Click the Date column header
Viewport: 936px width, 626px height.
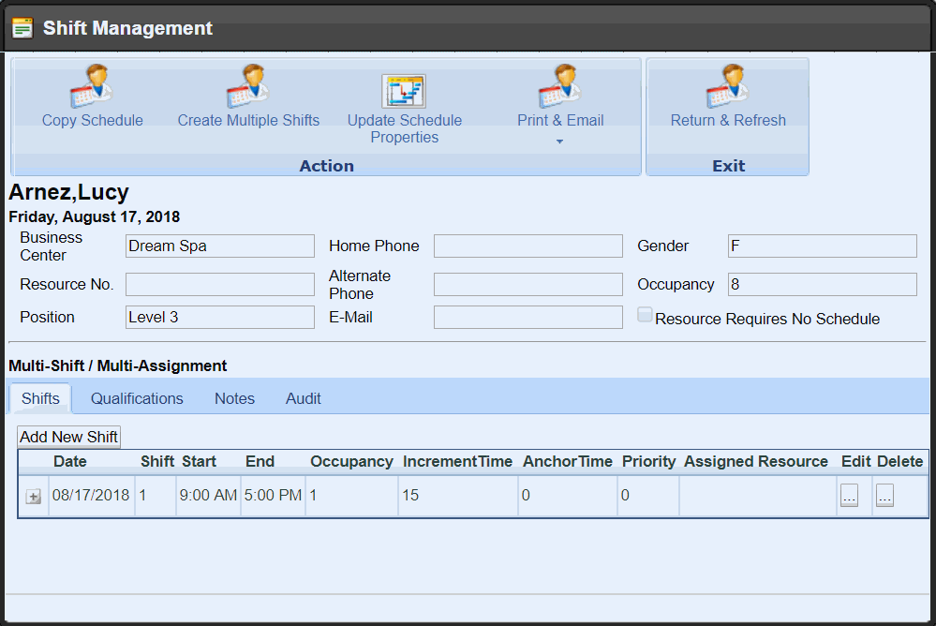pyautogui.click(x=70, y=461)
